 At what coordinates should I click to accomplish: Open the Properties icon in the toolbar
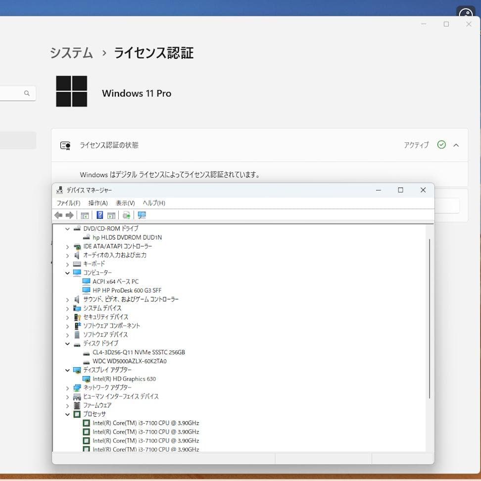tap(111, 215)
